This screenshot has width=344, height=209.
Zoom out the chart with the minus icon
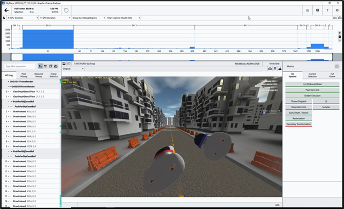coord(340,41)
